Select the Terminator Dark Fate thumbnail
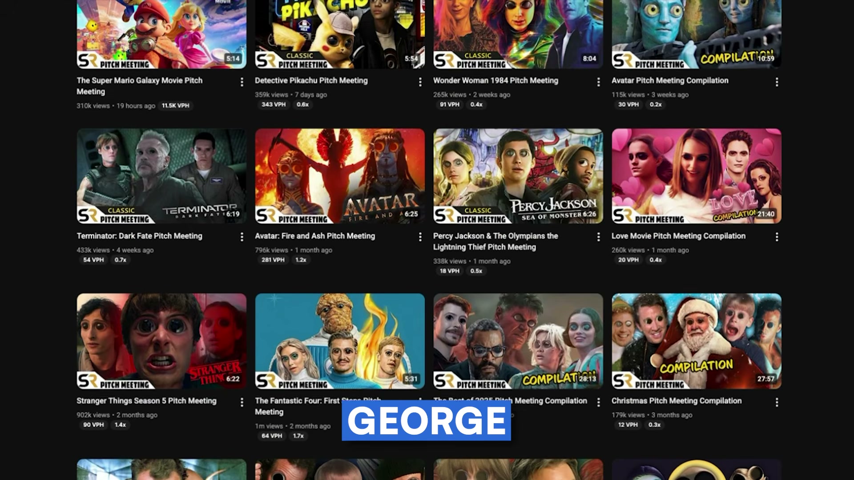 tap(161, 176)
